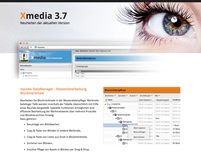Click the lock icon in the Name column header

106,100
